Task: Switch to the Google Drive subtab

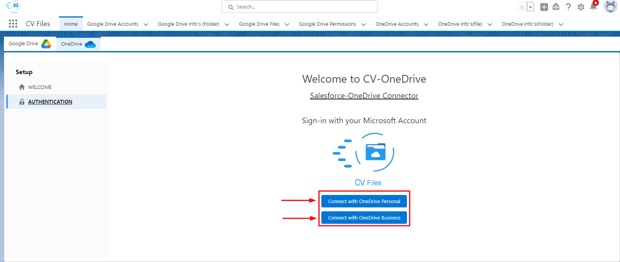Action: pos(30,44)
